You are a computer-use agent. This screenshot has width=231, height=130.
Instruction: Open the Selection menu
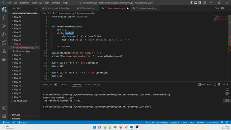tap(25, 3)
